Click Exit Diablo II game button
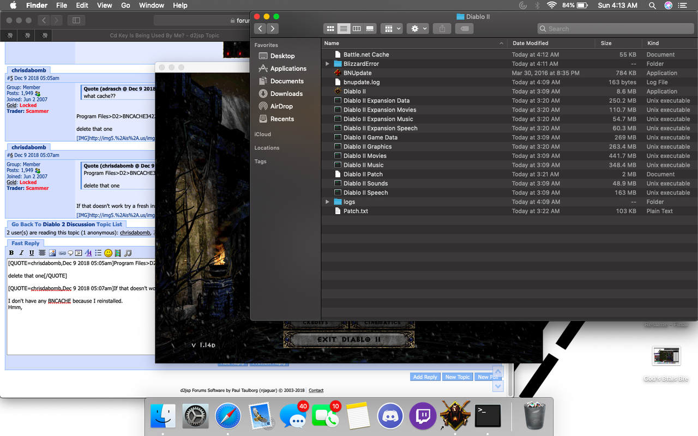The image size is (698, 436). [349, 339]
